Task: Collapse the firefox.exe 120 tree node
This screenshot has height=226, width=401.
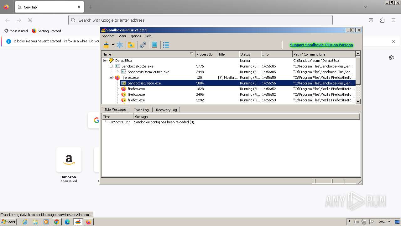Action: (111, 78)
